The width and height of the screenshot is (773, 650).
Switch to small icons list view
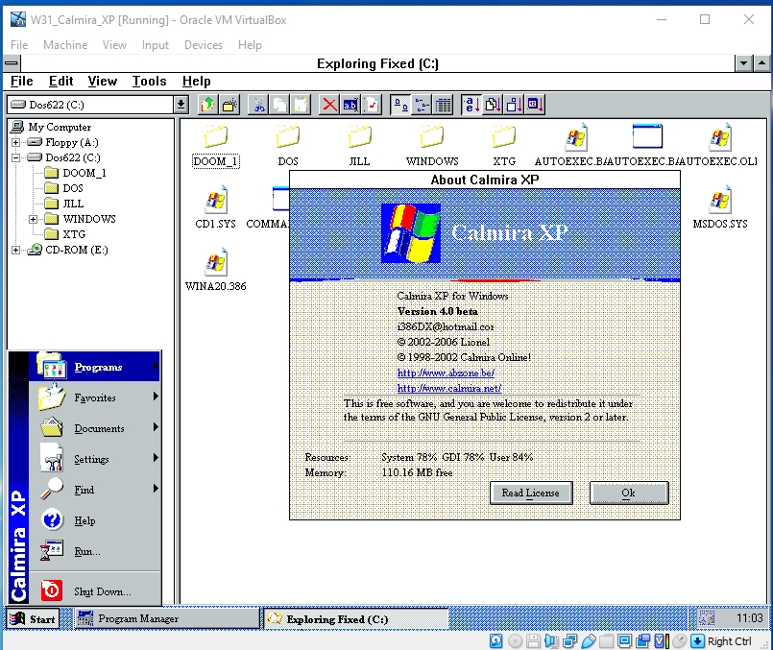pos(422,105)
